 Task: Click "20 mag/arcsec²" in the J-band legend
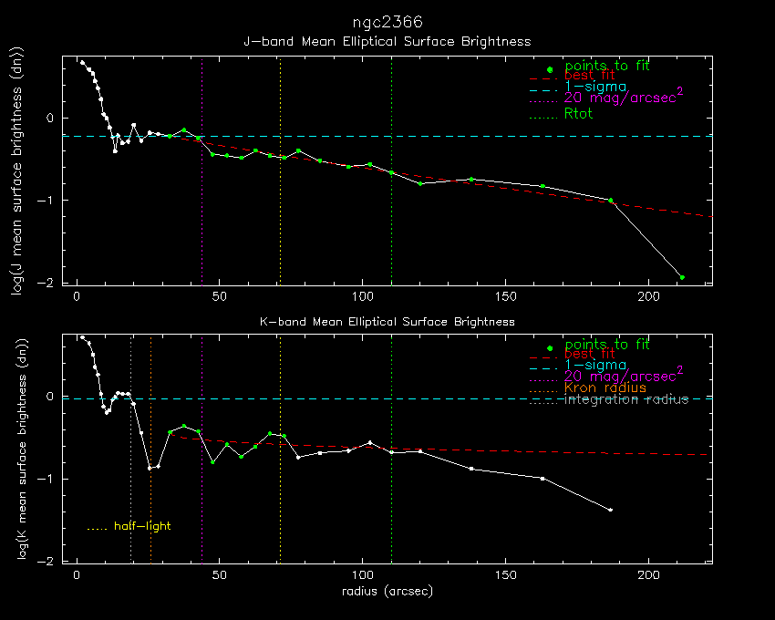pos(624,96)
